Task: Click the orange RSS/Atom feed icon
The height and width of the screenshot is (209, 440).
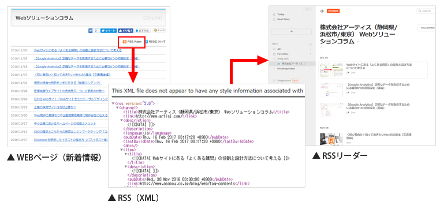Action: pos(125,42)
